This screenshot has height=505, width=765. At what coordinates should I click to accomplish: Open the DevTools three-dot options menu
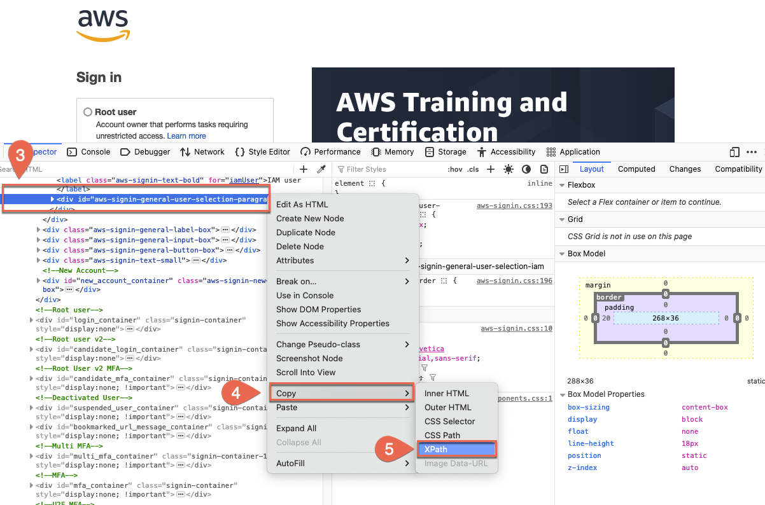click(752, 152)
